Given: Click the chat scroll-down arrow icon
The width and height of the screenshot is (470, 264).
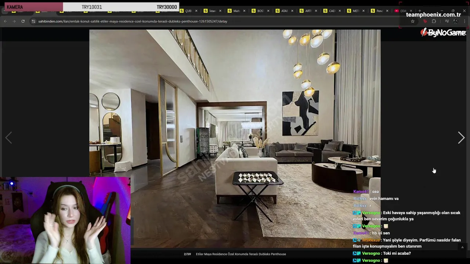Looking at the screenshot, I should 462,247.
